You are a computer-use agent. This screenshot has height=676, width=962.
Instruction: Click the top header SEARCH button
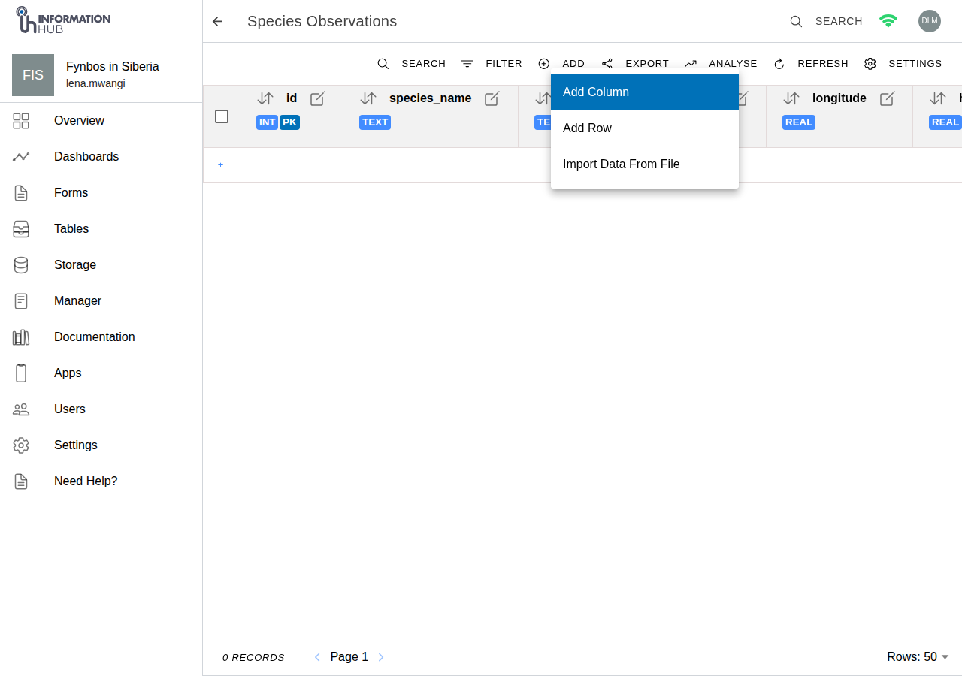pyautogui.click(x=826, y=21)
